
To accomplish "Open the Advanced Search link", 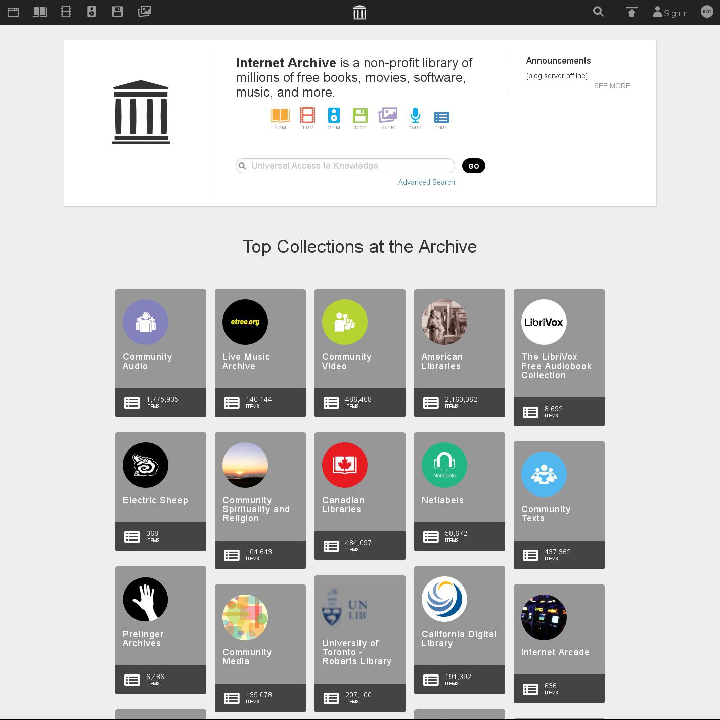I will pos(426,182).
